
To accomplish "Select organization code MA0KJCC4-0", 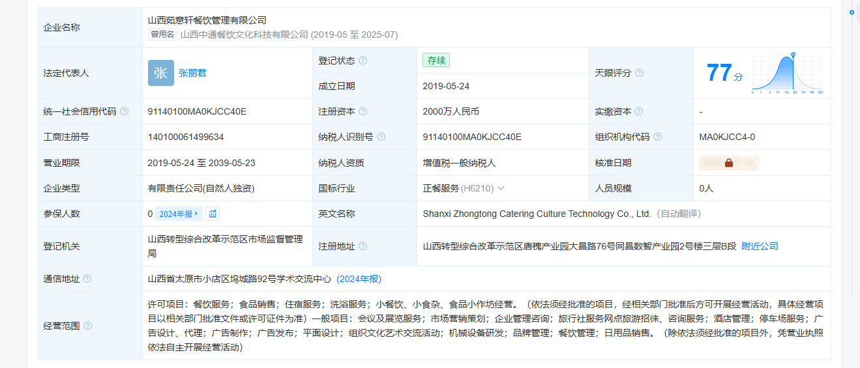I will (727, 137).
